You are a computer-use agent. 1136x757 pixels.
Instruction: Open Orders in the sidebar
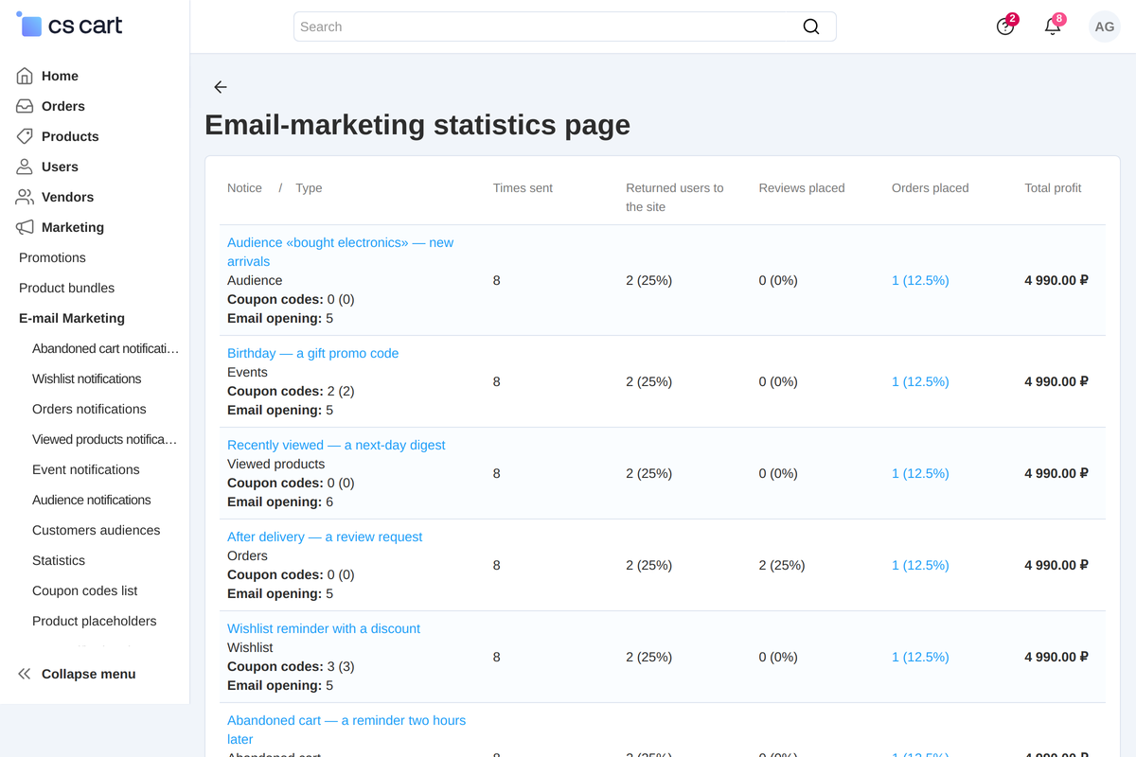(x=63, y=106)
